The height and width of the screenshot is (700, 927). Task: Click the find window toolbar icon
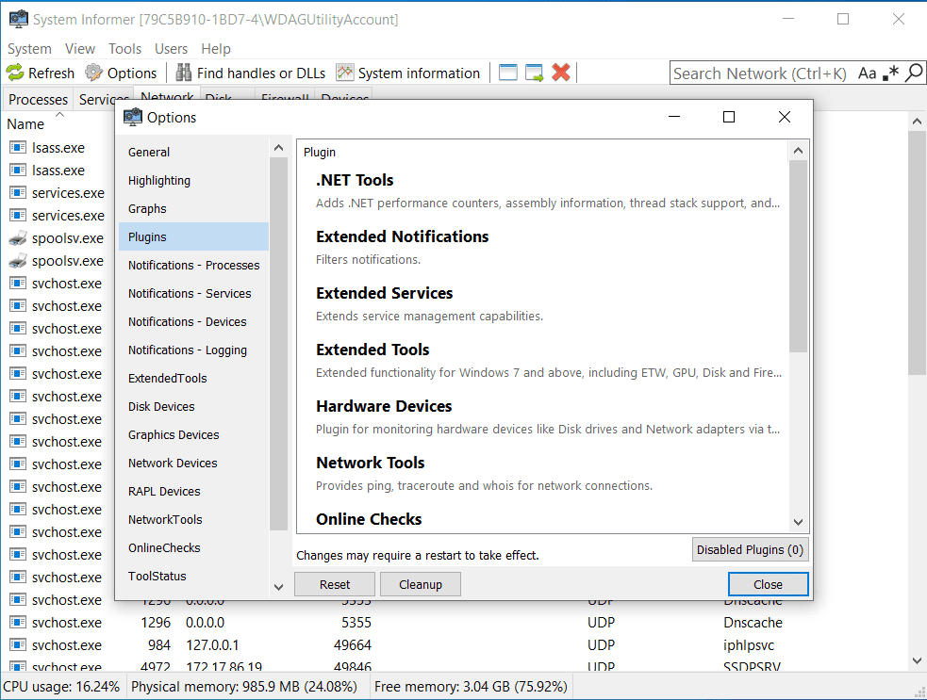point(508,73)
